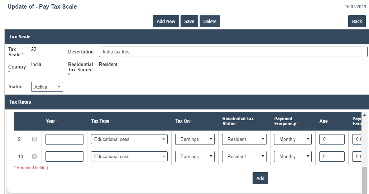The width and height of the screenshot is (369, 194).
Task: Open the Status dropdown showing Active
Action: [x=47, y=87]
